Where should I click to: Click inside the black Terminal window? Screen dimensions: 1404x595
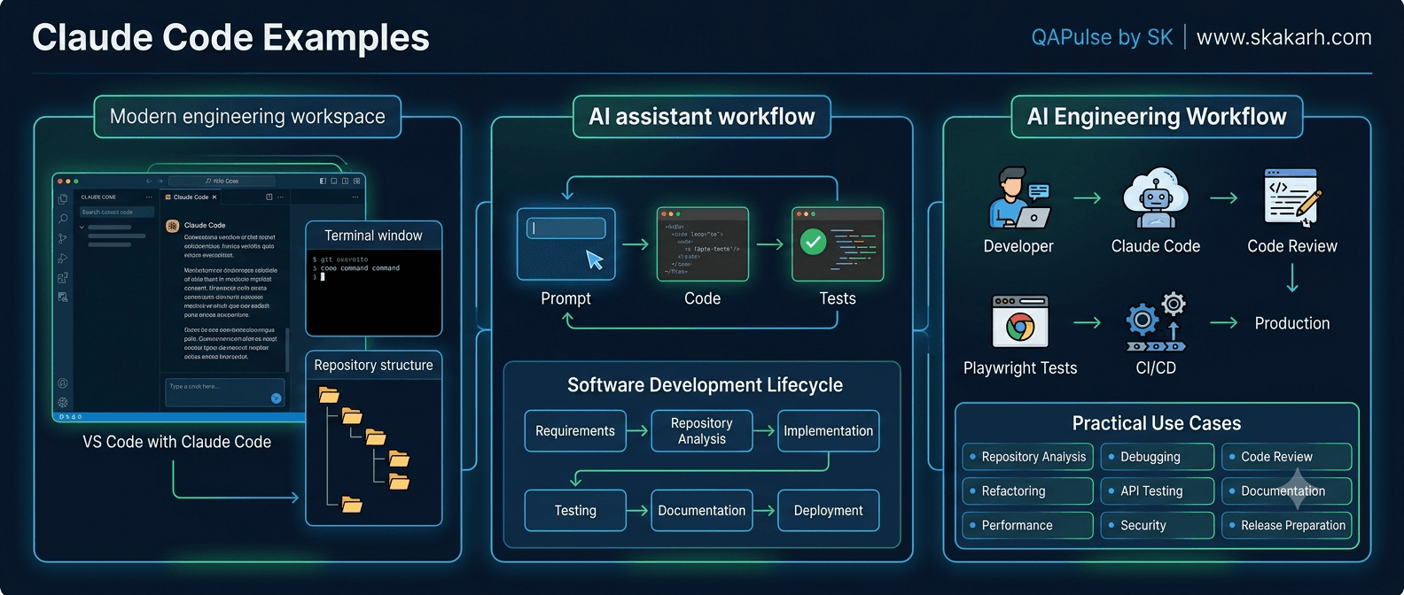coord(373,292)
